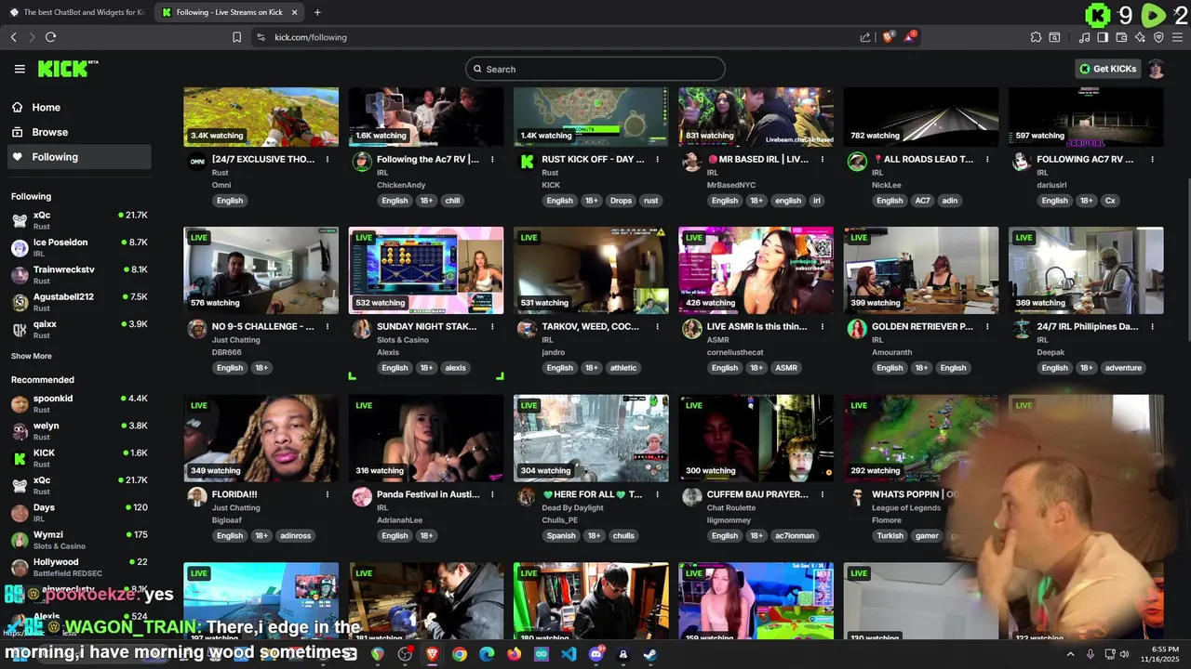This screenshot has height=669, width=1191.
Task: Open the user profile avatar menu
Action: [1156, 69]
